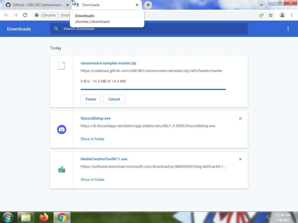Open a new tab with plus button
298x223 pixels.
tap(148, 5)
